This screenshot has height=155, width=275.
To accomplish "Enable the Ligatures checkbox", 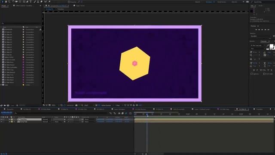I will pos(251,74).
